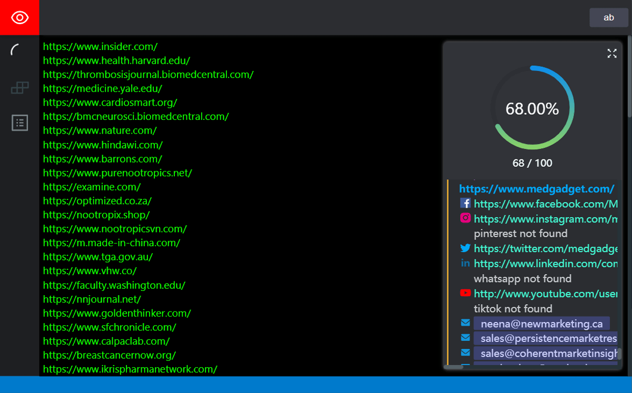Expand the results panel to fullscreen
The height and width of the screenshot is (393, 632).
pyautogui.click(x=611, y=53)
